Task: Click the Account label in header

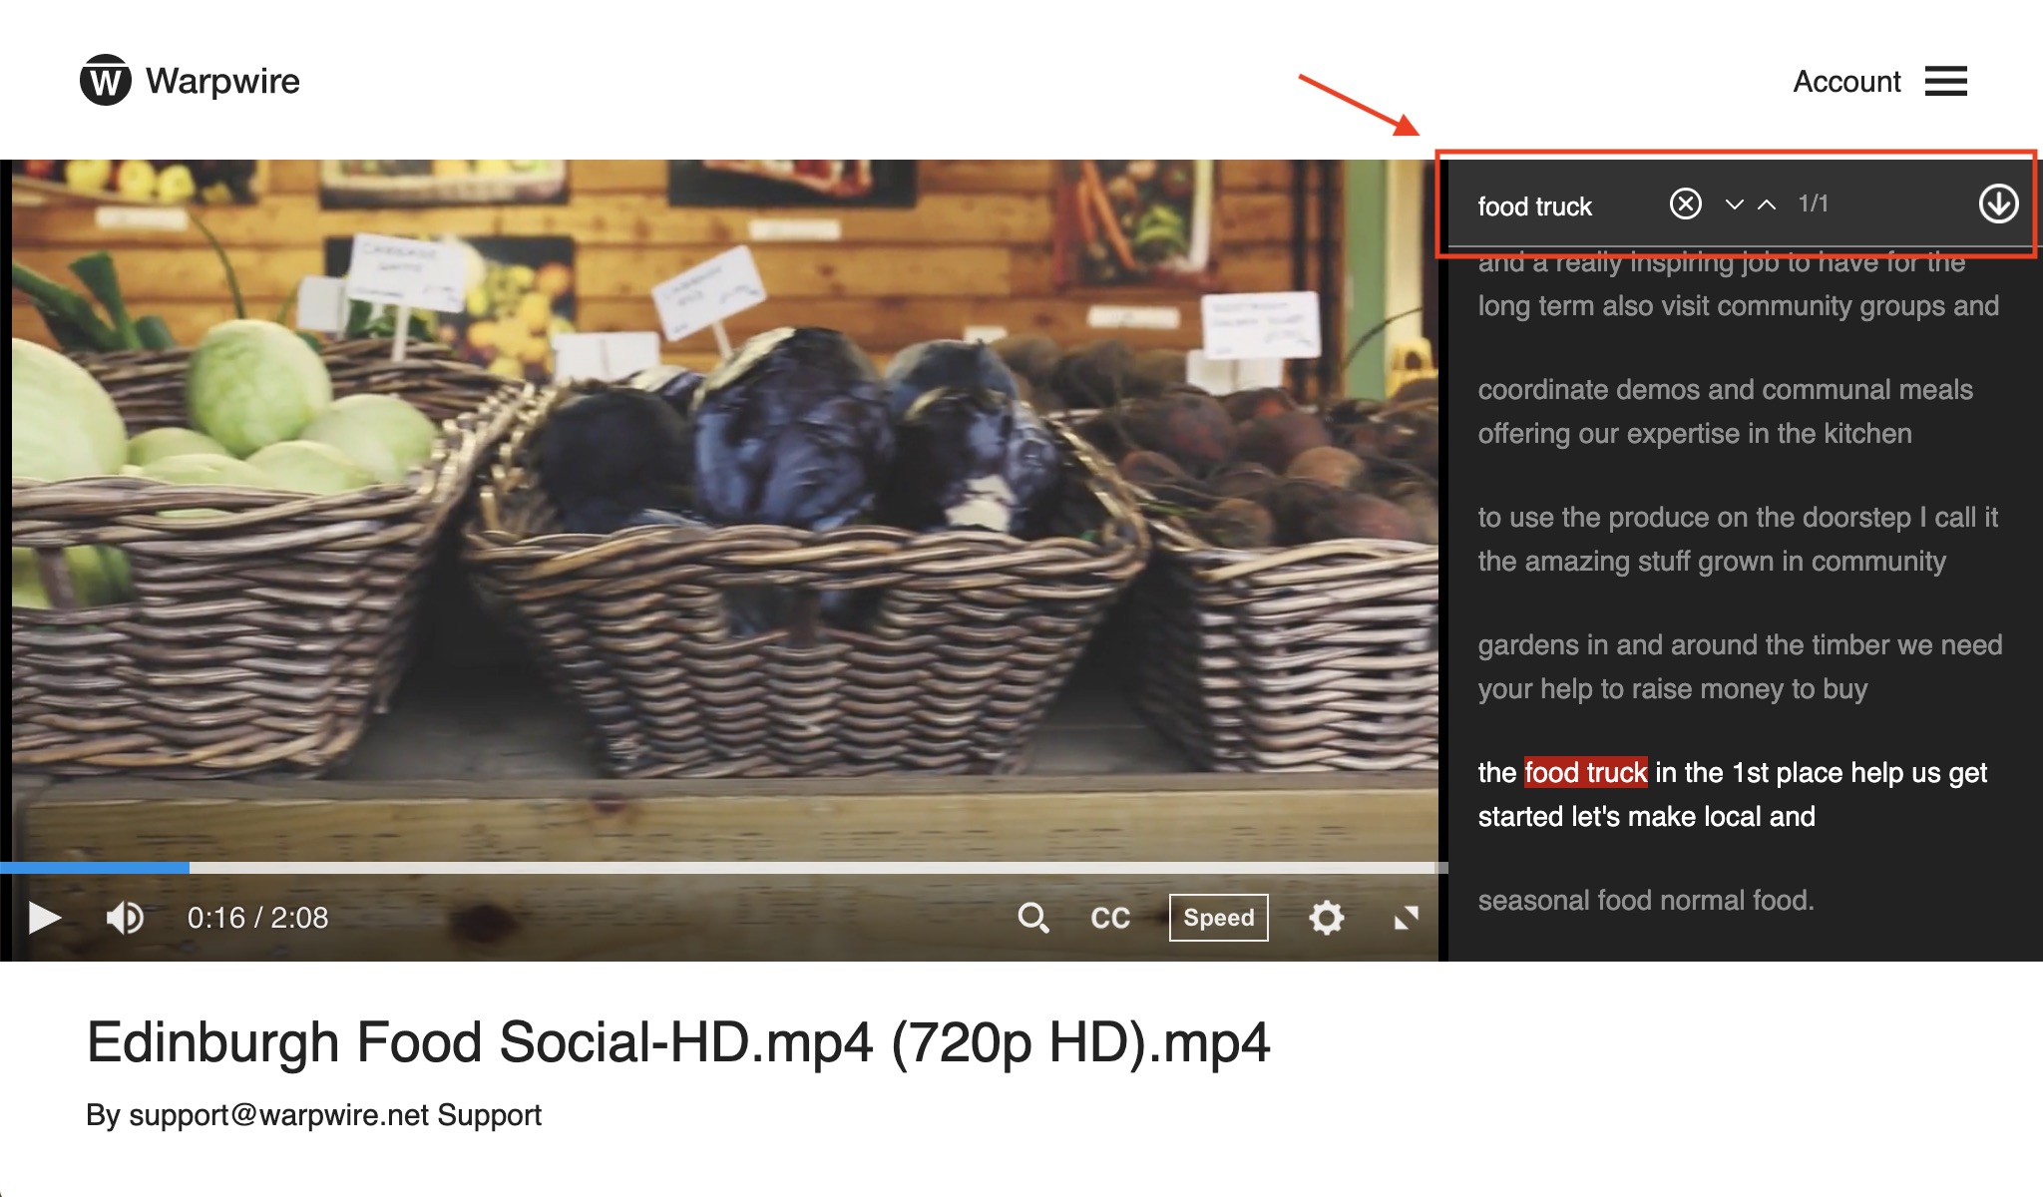Action: 1846,81
